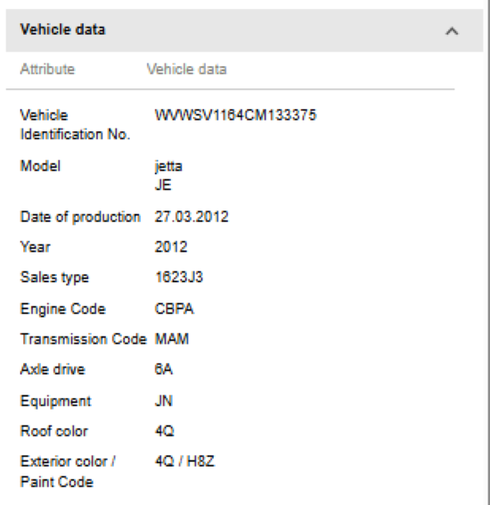Select the jetta model value
Screen dimensions: 490x505
pos(168,167)
